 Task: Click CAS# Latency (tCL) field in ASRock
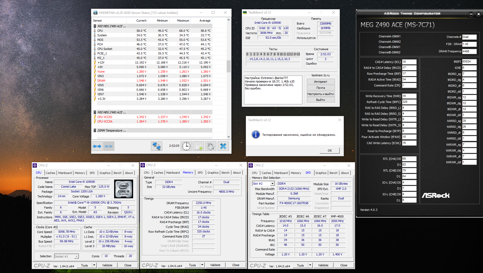[409, 62]
